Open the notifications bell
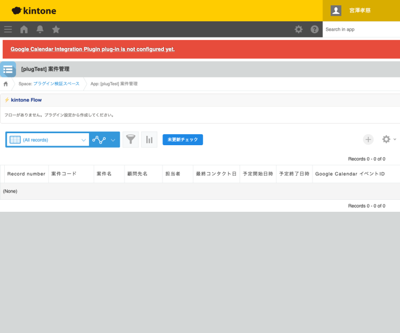 click(x=40, y=29)
